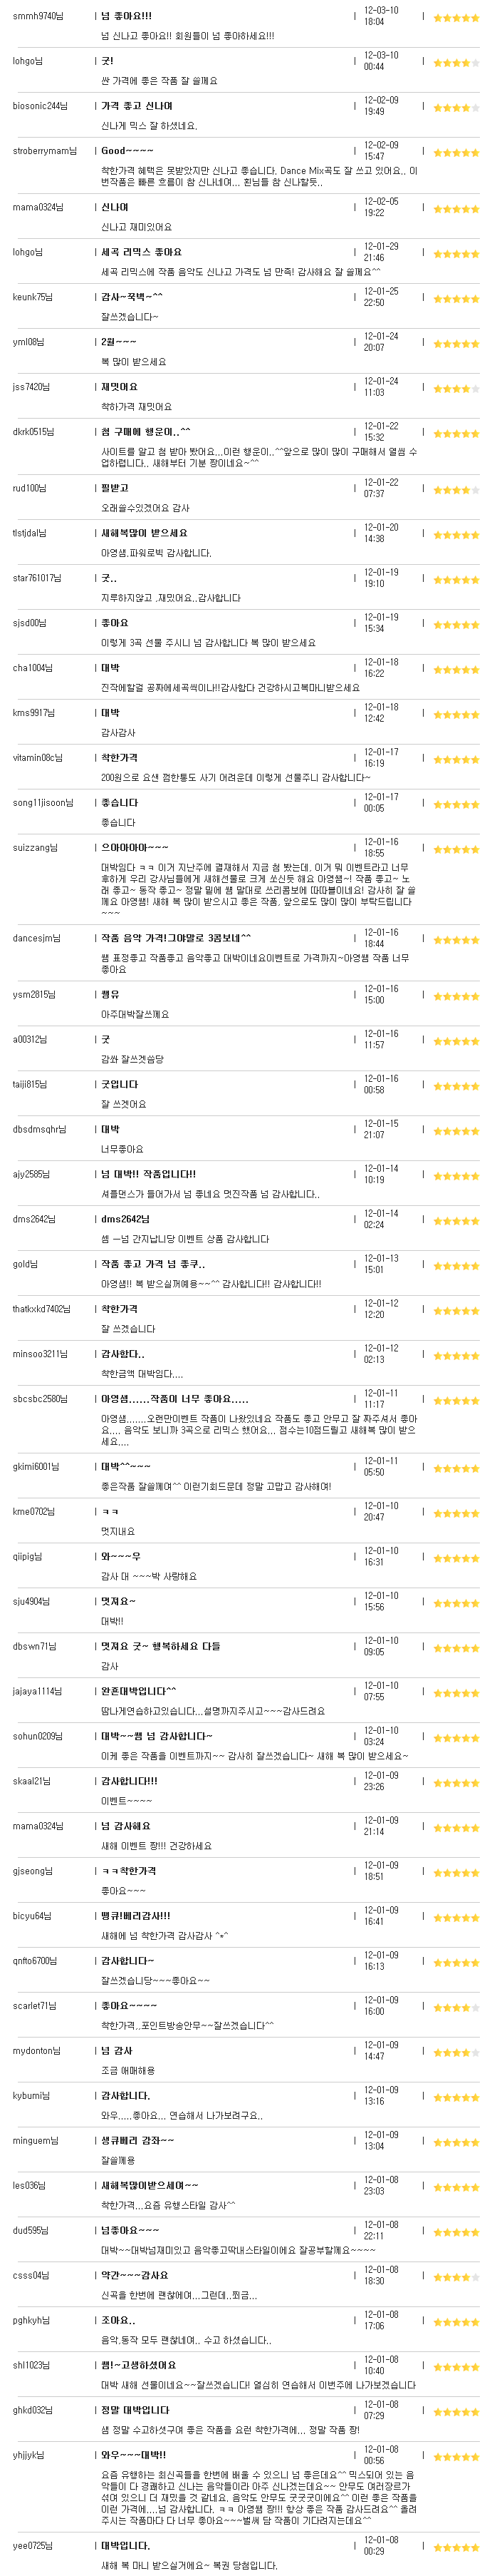497x2576 pixels.
Task: Click the username gkimi6001님
Action: [36, 1466]
